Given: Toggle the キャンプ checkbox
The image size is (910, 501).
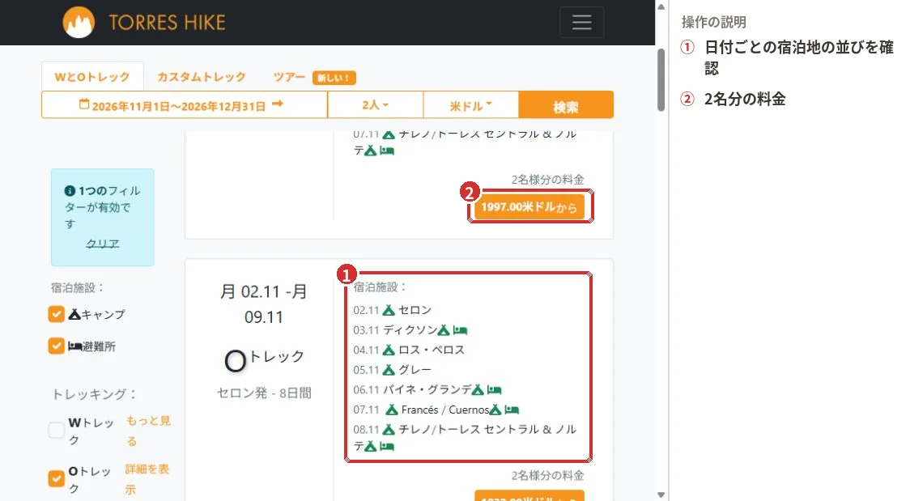Looking at the screenshot, I should tap(57, 314).
